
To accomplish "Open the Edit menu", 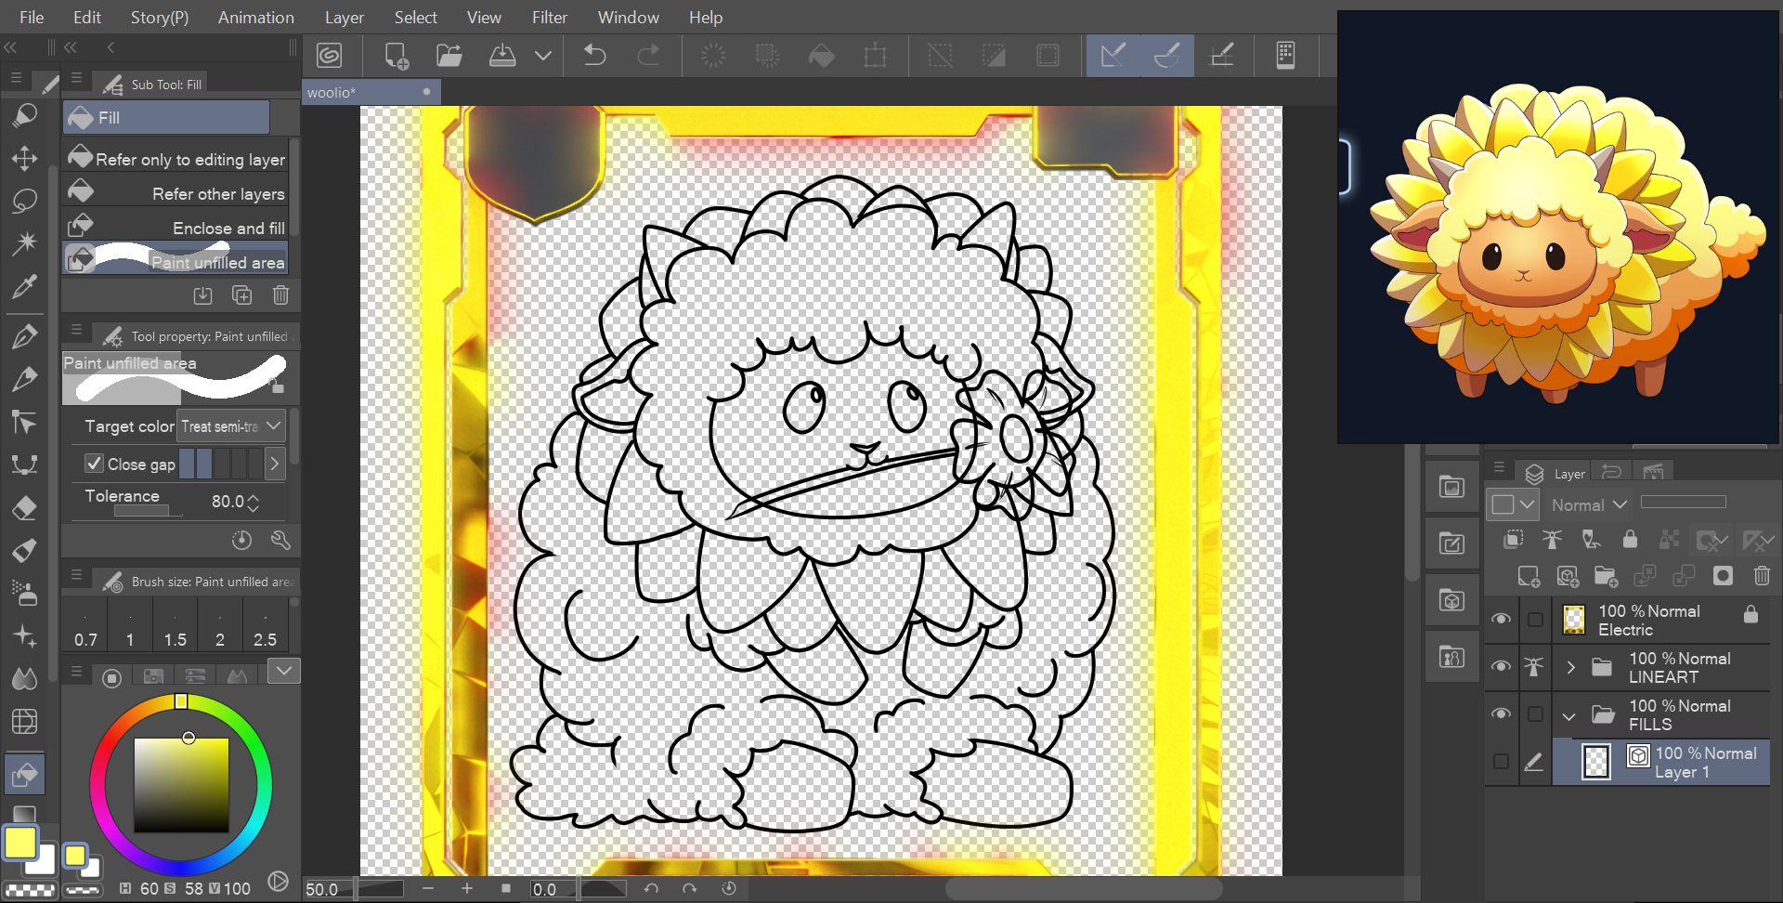I will pyautogui.click(x=87, y=18).
